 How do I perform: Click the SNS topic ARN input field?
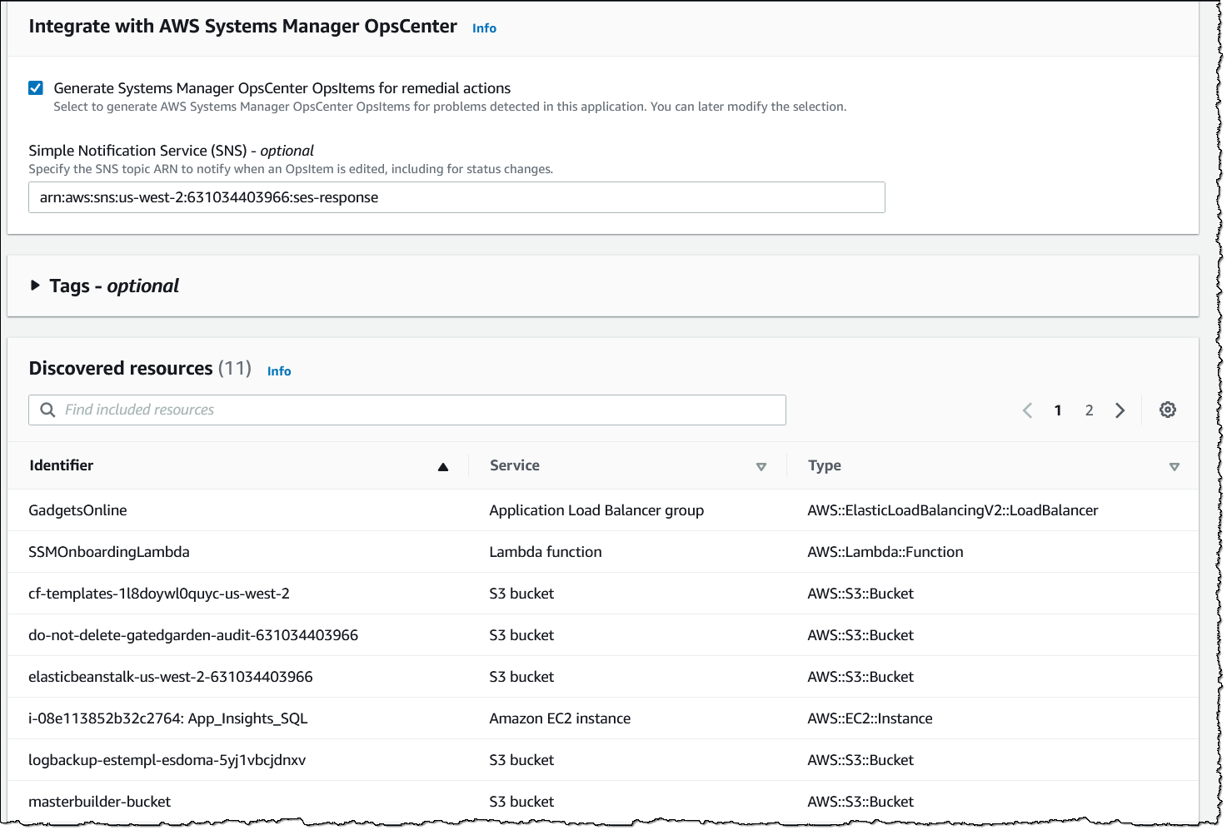coord(456,197)
